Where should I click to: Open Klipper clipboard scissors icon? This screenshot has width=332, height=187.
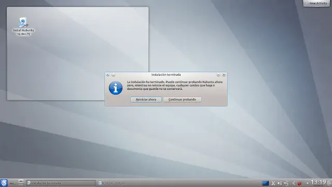tap(273, 183)
